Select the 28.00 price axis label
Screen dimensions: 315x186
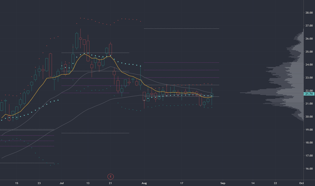[x=309, y=13]
